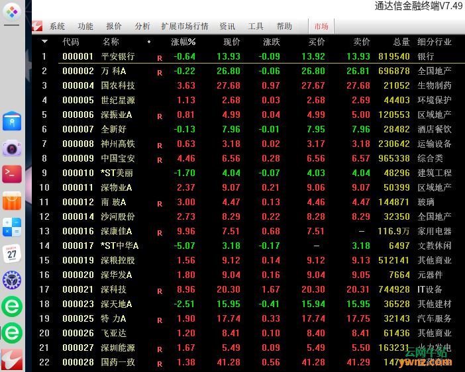This screenshot has height=372, width=465.
Task: Click the R marker on 神州高铁 row
Action: click(160, 146)
